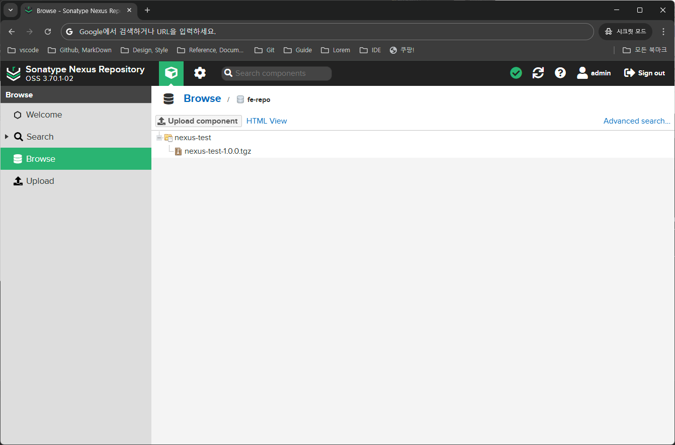Collapse the nexus-test folder node
This screenshot has height=445, width=675.
159,138
